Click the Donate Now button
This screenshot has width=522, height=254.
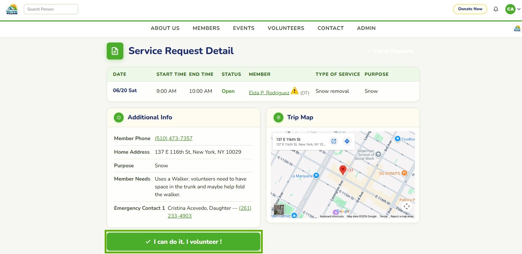pos(470,9)
